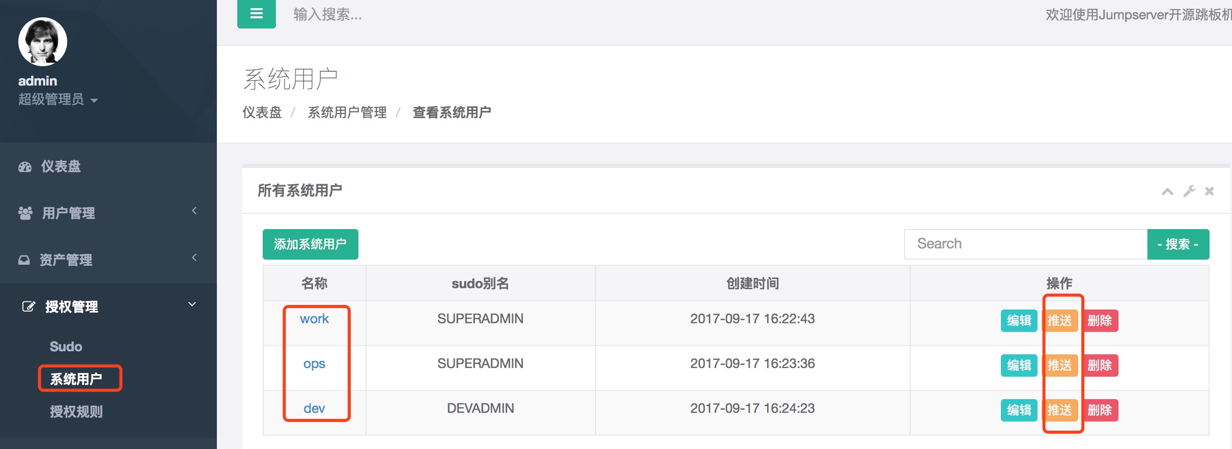Click the user management group icon
This screenshot has width=1232, height=449.
(x=25, y=213)
